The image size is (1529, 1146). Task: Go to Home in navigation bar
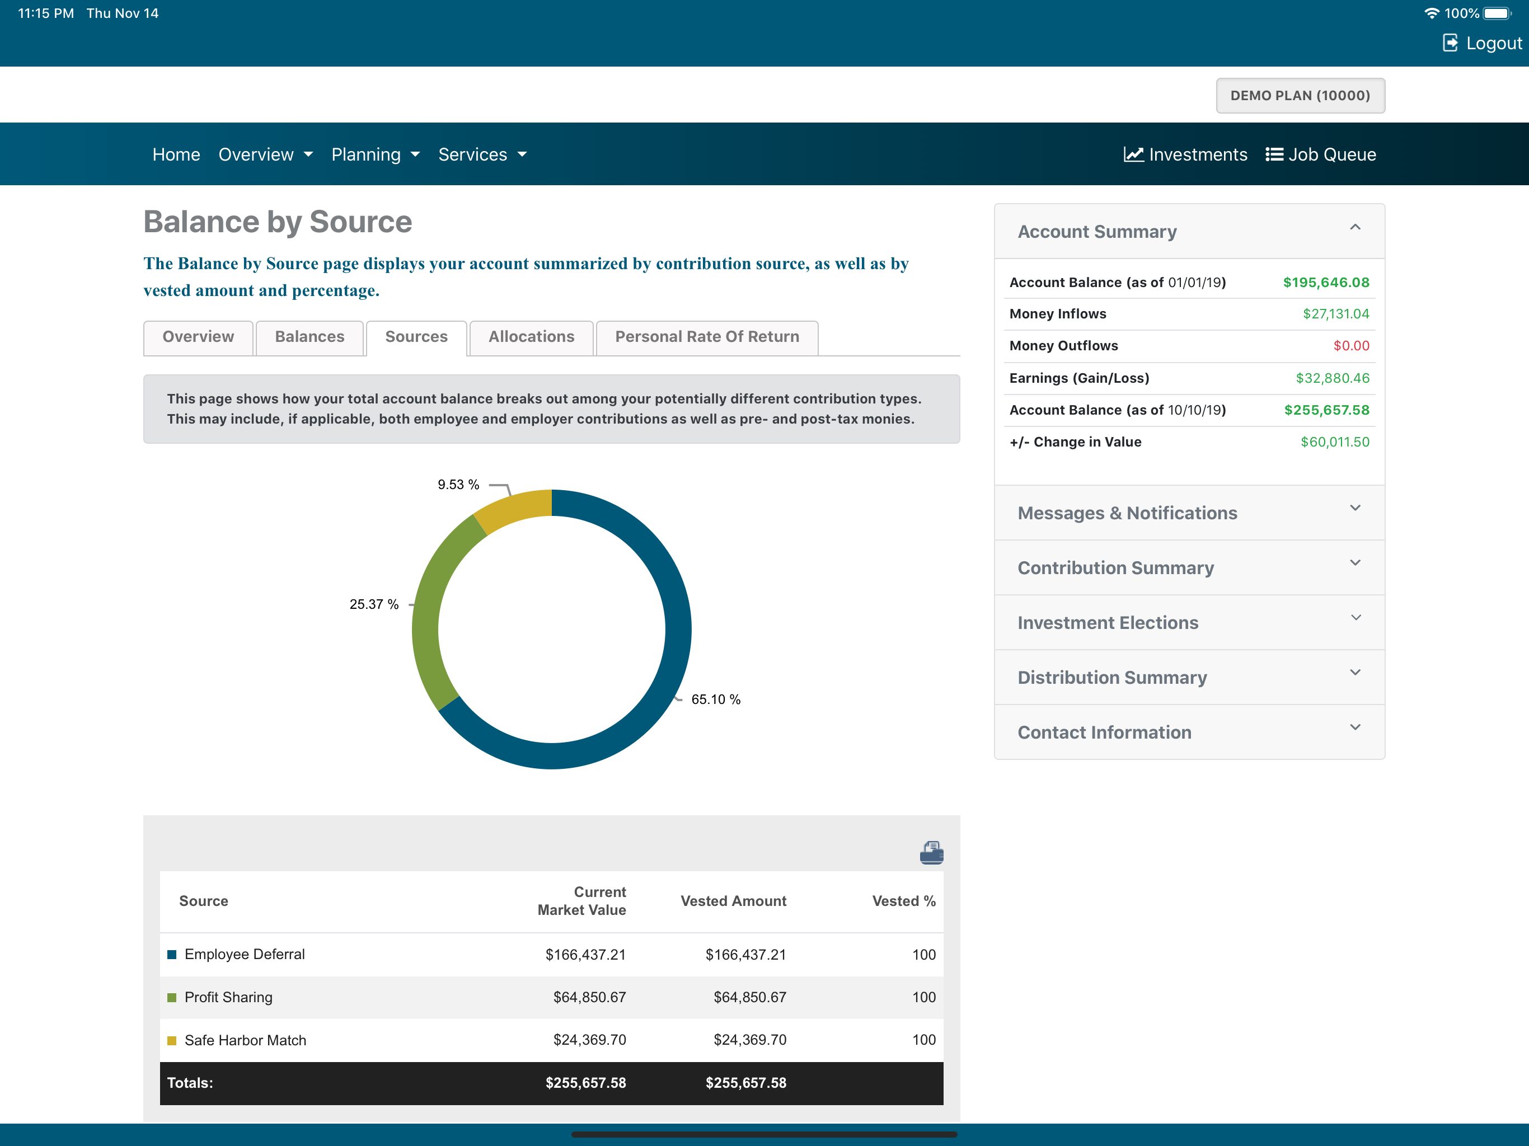[x=176, y=154]
